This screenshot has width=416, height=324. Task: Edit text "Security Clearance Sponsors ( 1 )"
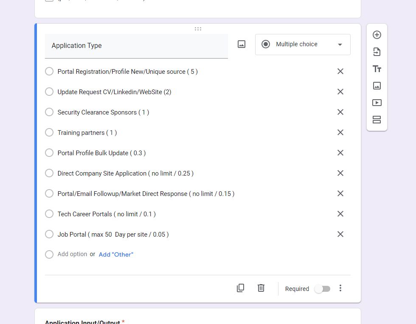point(103,112)
